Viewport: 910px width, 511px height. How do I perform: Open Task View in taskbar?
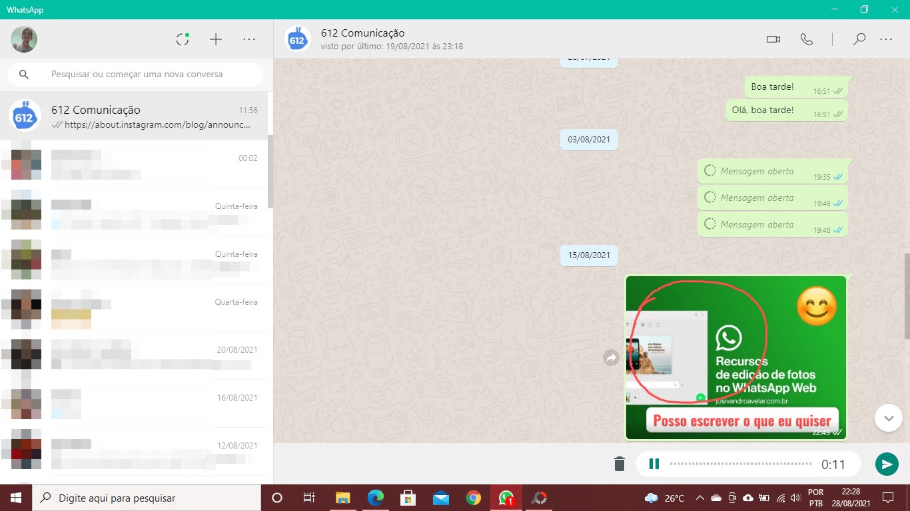coord(309,498)
